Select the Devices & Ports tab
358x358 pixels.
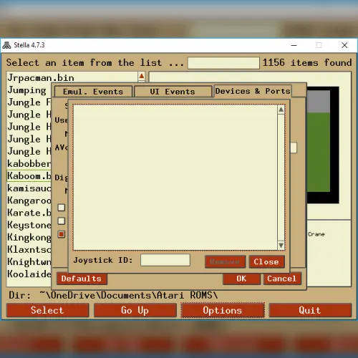(253, 91)
